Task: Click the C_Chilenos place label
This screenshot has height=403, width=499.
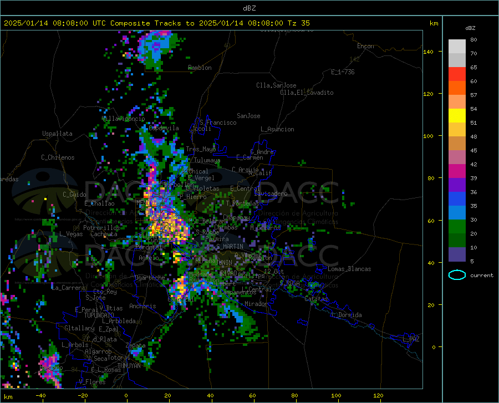Action: [58, 157]
